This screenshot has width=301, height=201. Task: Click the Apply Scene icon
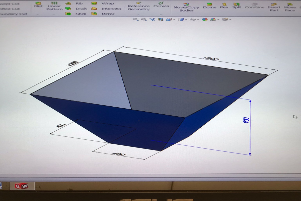[213, 19]
